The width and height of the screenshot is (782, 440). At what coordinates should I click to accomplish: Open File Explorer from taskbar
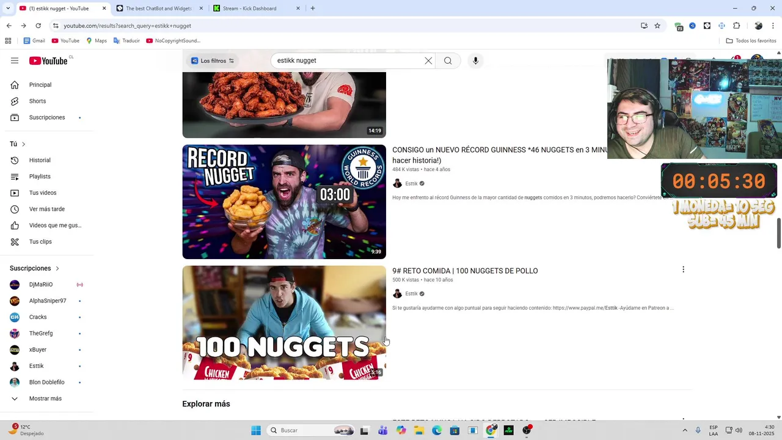click(x=419, y=430)
